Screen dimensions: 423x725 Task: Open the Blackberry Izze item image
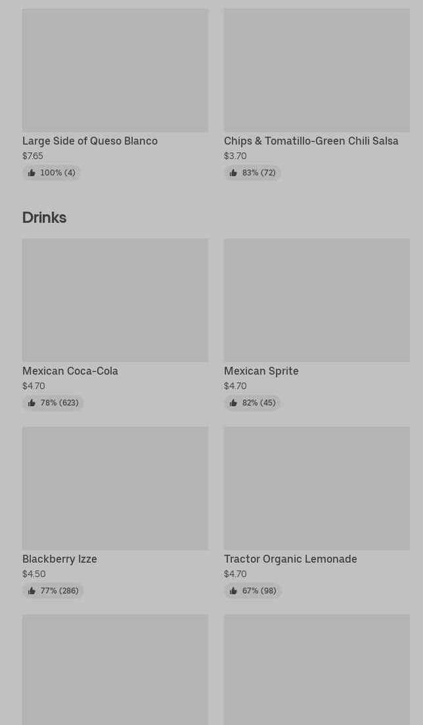115,488
